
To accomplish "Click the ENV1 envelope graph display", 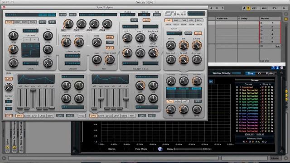I will 36,79.
